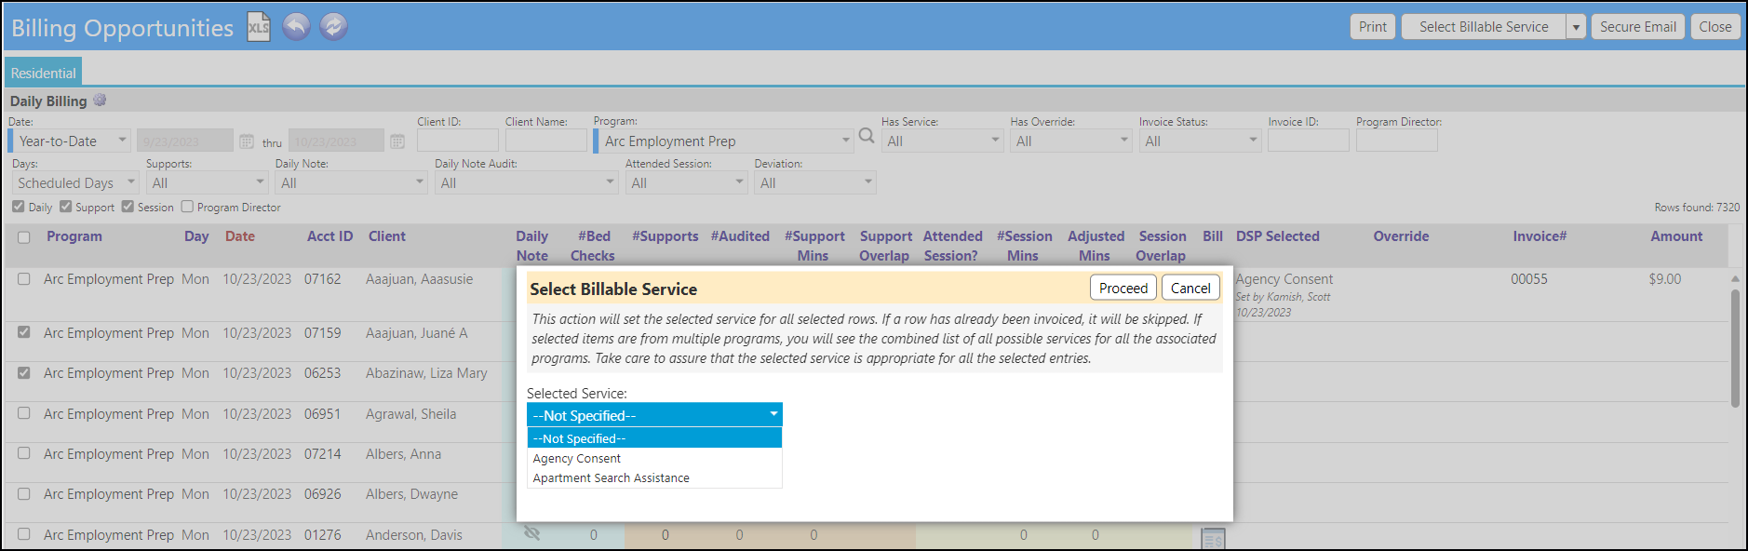Select row for Albers, Dwayne
Image resolution: width=1748 pixels, height=551 pixels.
pos(24,494)
